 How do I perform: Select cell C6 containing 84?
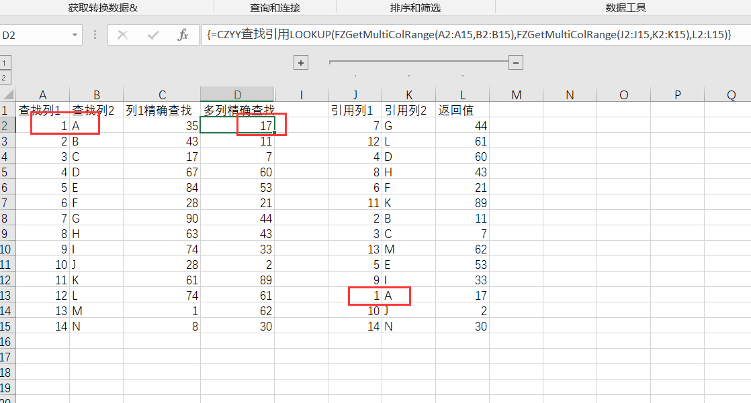click(x=162, y=187)
